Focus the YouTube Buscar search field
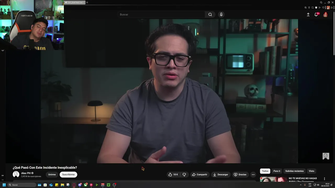 (x=161, y=15)
